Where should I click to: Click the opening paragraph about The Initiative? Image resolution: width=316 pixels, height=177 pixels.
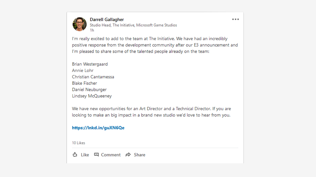(x=155, y=45)
